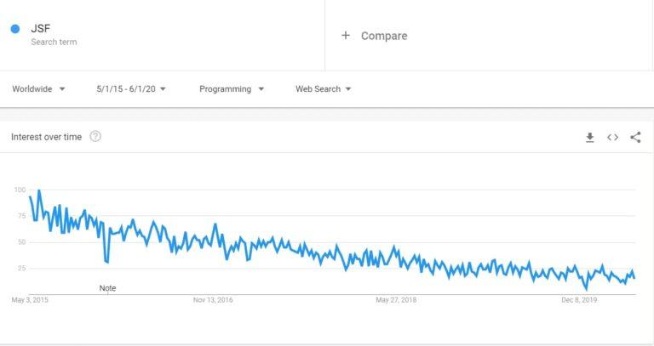Screen dimensions: 654x346
Task: Click the Interest over time heading
Action: [46, 137]
